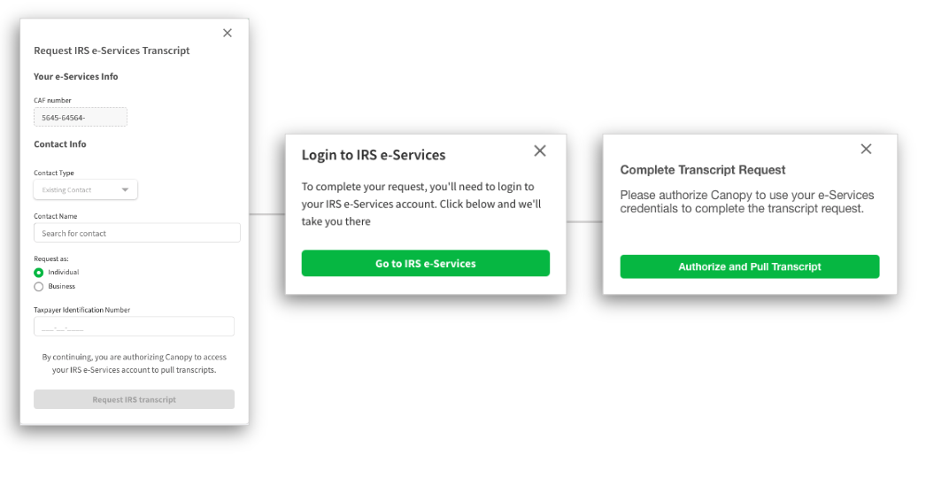Close the Request IRS e-Services Transcript dialog
The width and height of the screenshot is (926, 486).
coord(228,33)
